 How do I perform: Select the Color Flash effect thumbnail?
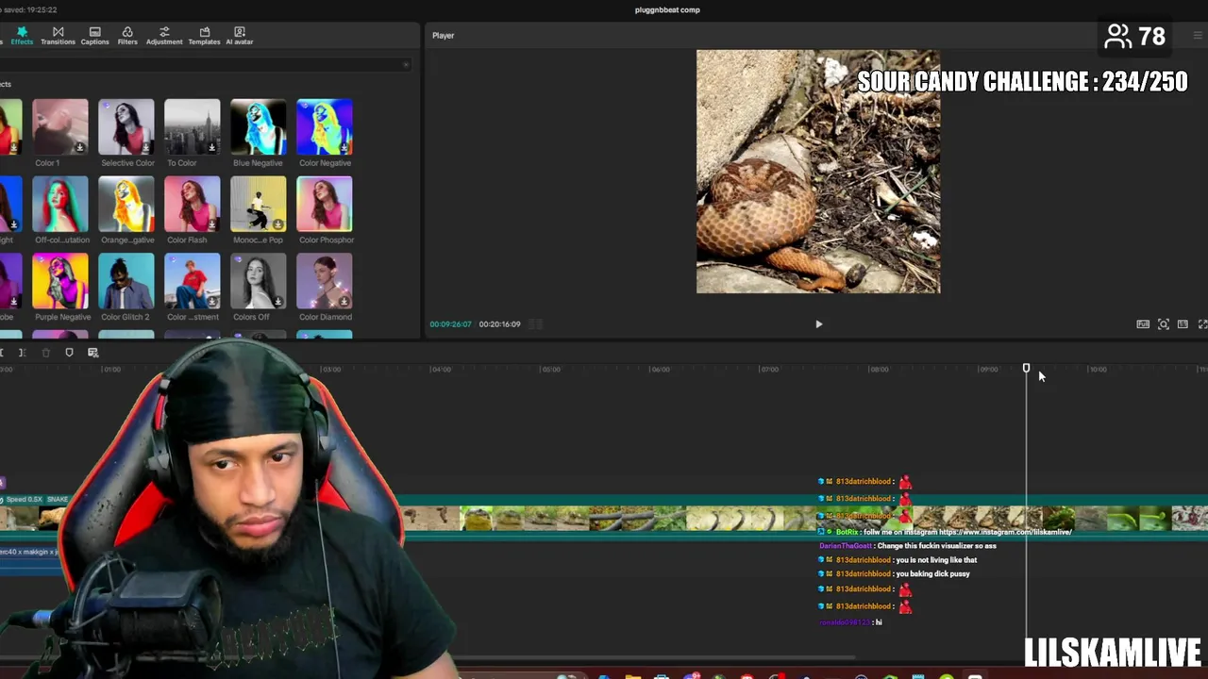tap(193, 204)
